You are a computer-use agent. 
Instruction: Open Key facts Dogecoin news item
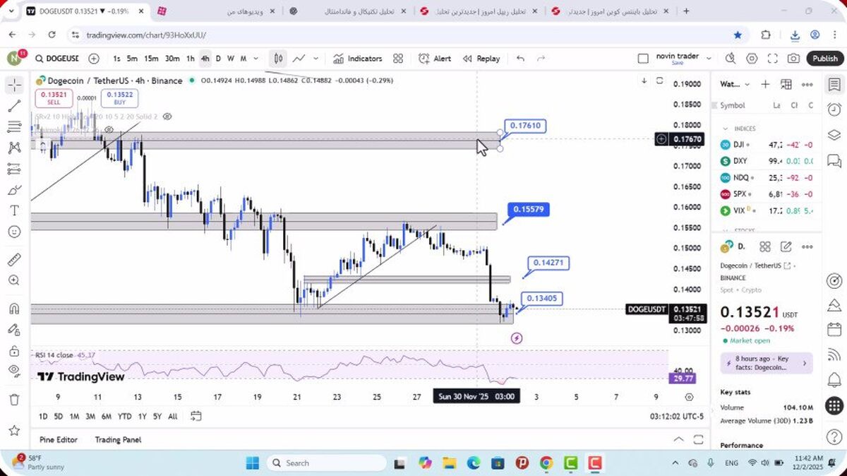pyautogui.click(x=767, y=363)
